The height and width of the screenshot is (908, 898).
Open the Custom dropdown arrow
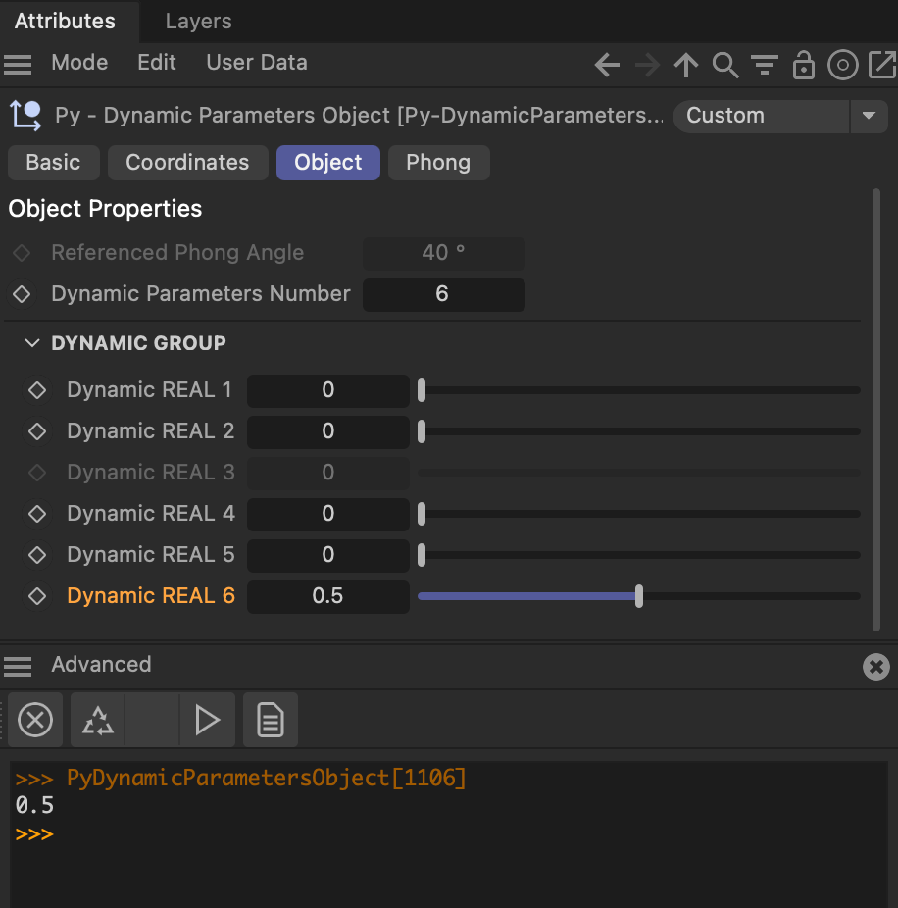(868, 116)
